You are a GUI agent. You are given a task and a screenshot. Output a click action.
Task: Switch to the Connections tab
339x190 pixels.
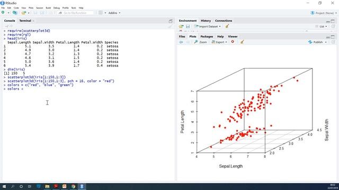point(224,21)
